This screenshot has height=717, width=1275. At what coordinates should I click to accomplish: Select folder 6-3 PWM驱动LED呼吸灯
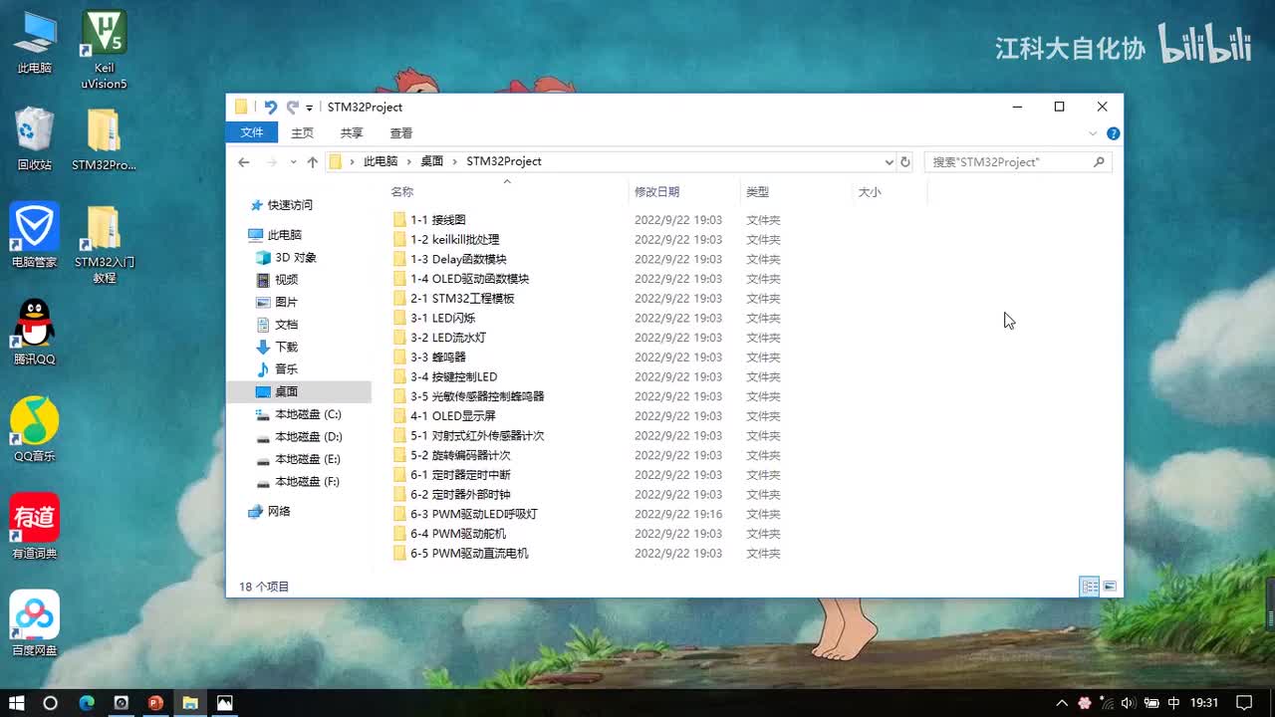(x=474, y=514)
